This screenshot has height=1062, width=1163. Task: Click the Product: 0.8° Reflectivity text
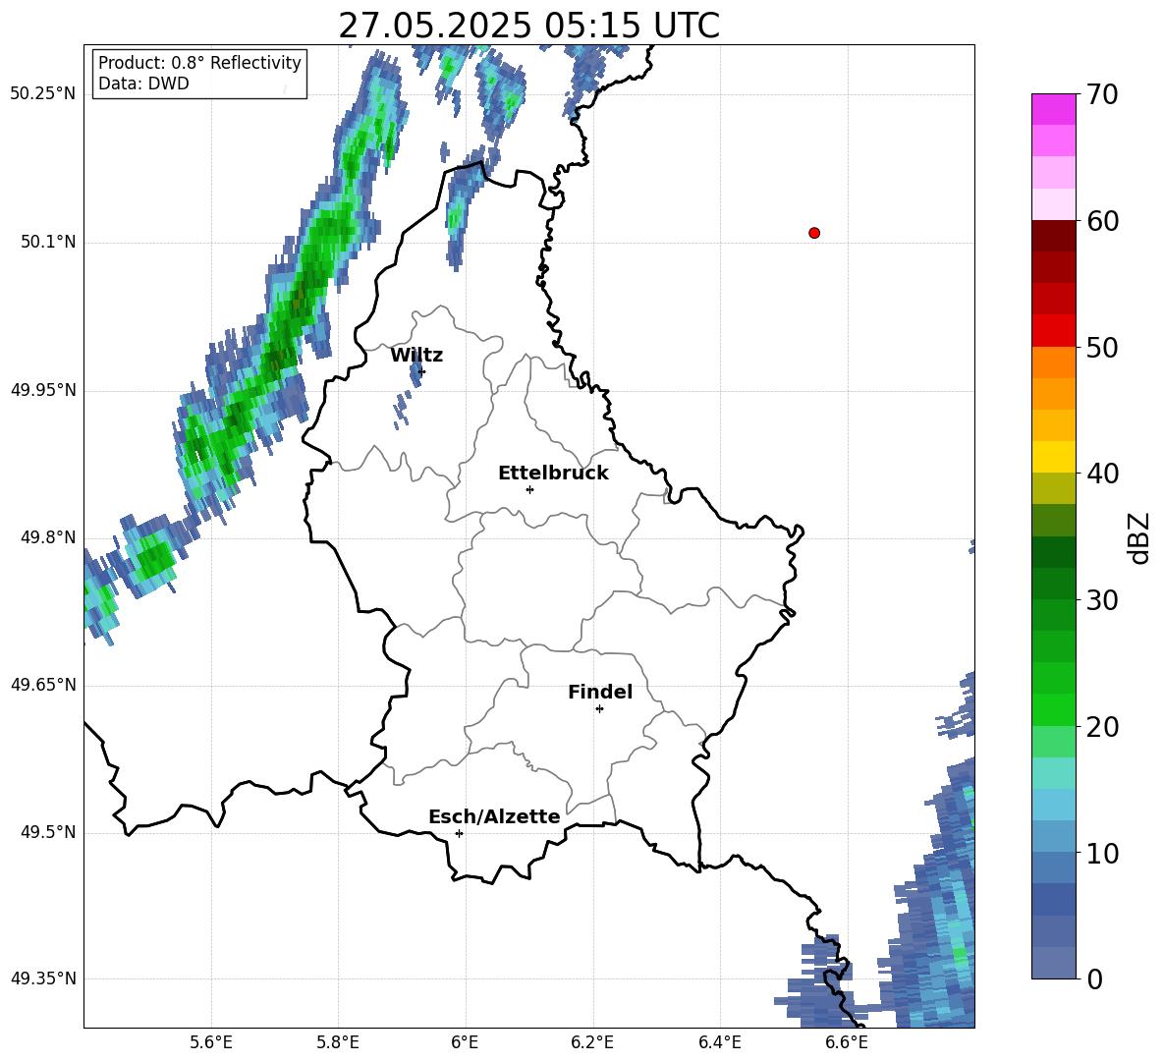click(x=199, y=62)
